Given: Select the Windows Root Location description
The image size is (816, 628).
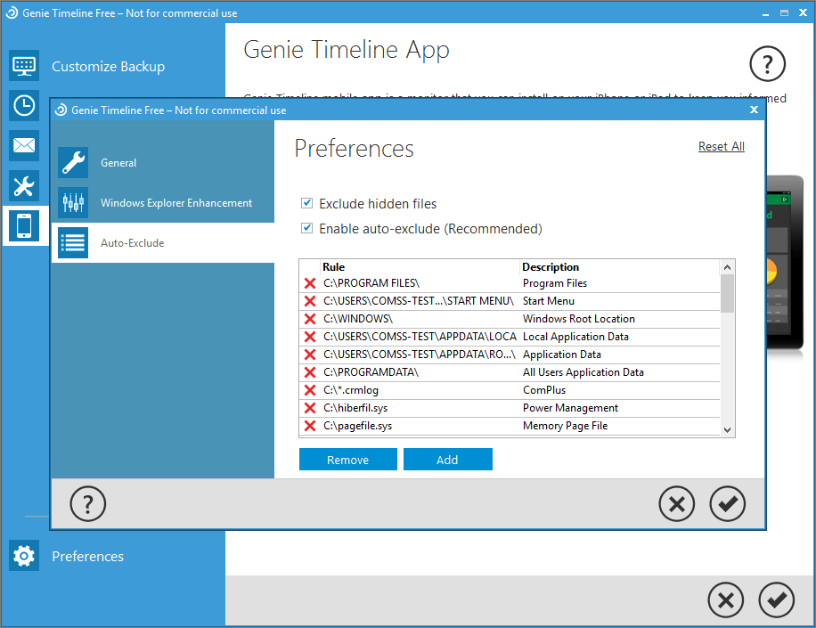Looking at the screenshot, I should tap(579, 318).
